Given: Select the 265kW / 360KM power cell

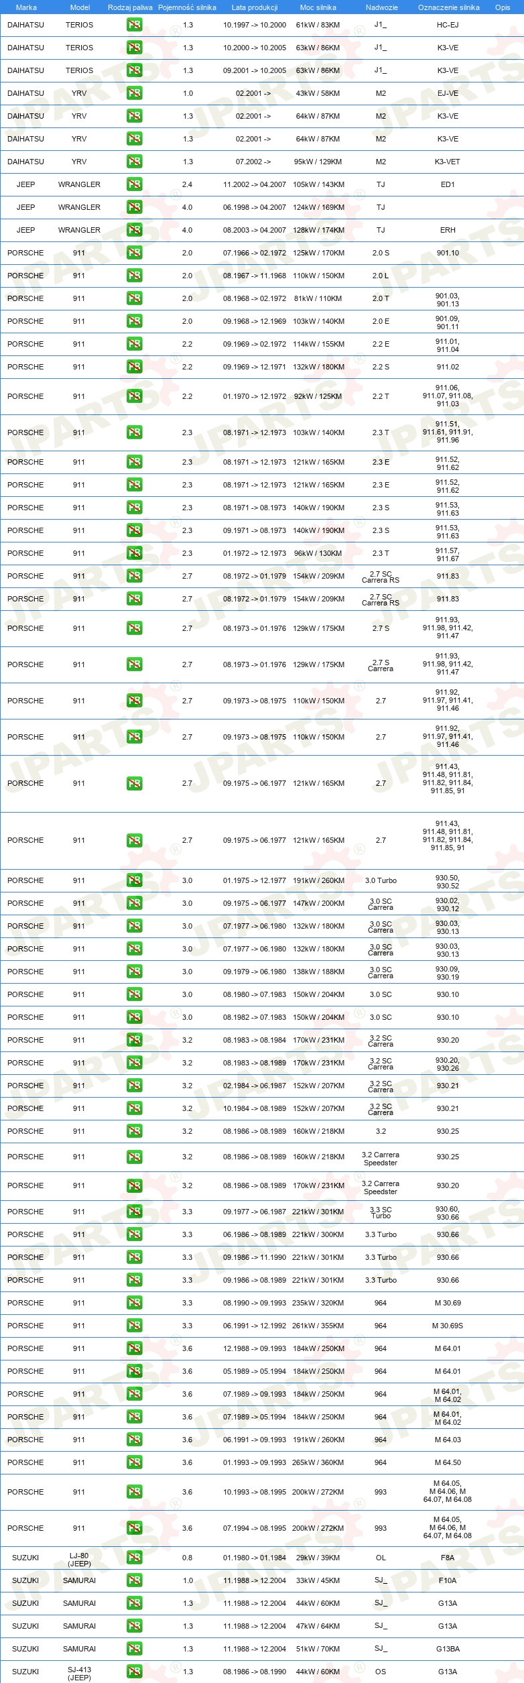Looking at the screenshot, I should pos(318,1462).
